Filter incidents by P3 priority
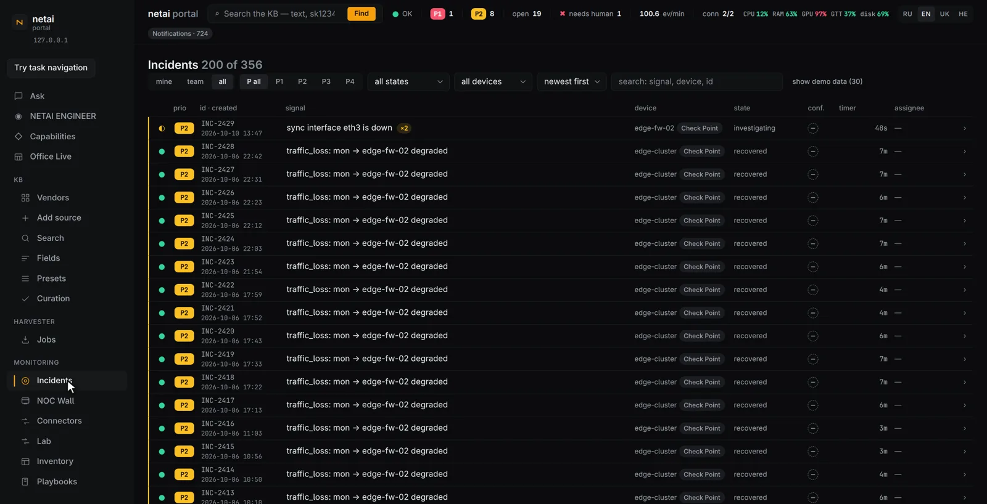This screenshot has width=987, height=504. coord(326,81)
